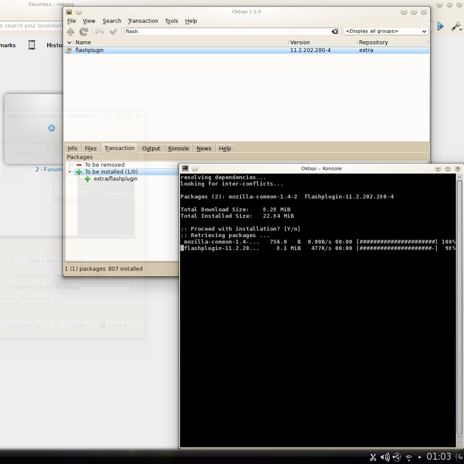Viewport: 464px width, 464px height.
Task: Open the faded Capture mode dropdown in KSnapshot
Action: pyautogui.click(x=95, y=275)
